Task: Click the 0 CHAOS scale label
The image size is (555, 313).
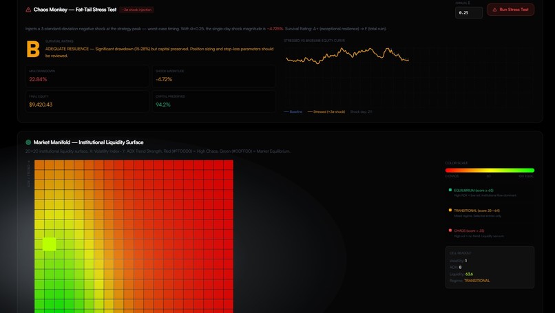Action: pyautogui.click(x=452, y=176)
